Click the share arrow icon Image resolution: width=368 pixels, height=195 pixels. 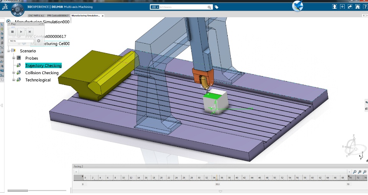[x=350, y=7]
